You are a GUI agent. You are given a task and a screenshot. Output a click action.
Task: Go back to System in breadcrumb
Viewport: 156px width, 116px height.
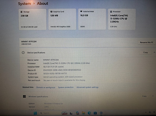[x=24, y=4]
